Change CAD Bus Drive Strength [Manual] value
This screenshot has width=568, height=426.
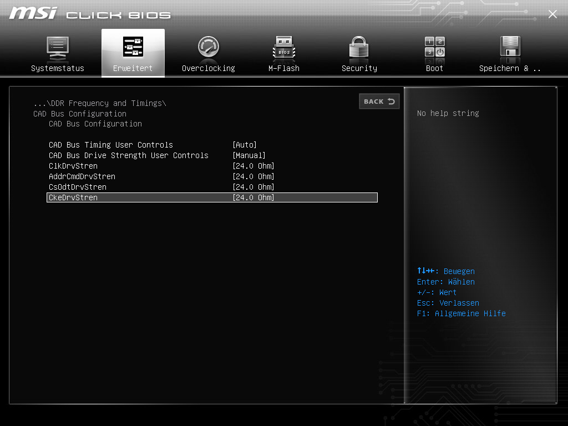[249, 155]
